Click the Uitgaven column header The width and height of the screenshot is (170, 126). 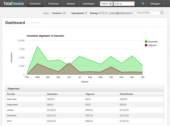(101, 94)
